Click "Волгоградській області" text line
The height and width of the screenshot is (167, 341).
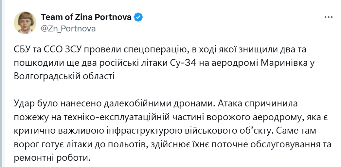click(64, 77)
